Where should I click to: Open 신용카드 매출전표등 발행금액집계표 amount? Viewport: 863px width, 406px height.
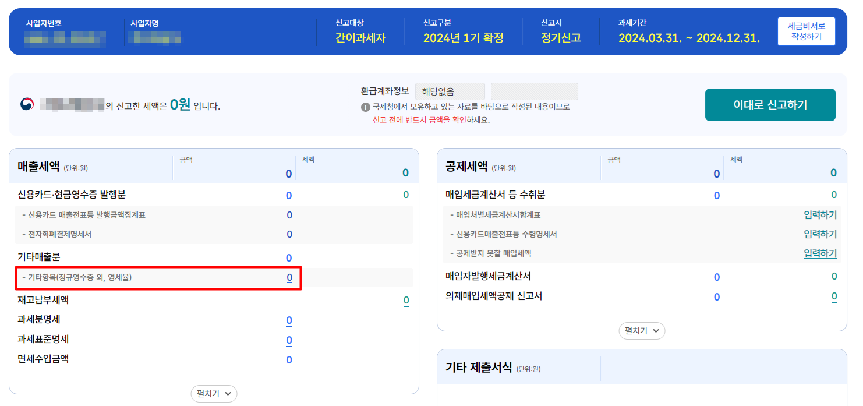coord(288,214)
